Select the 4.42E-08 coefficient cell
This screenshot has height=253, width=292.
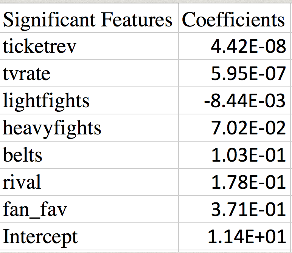[x=248, y=46]
